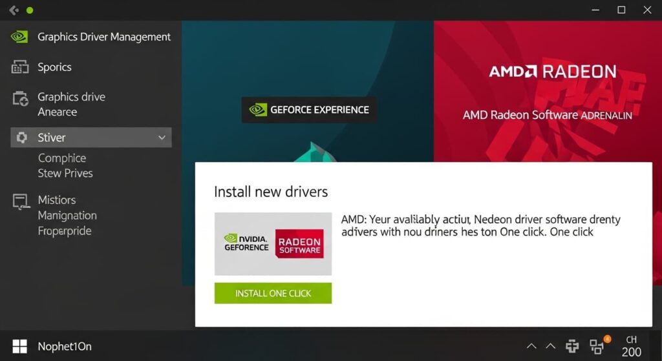The image size is (662, 361).
Task: Click the Sporics sidebar icon
Action: (x=20, y=67)
